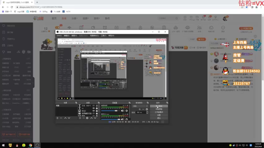The height and width of the screenshot is (148, 264).
Task: Pop out the 转场特效 dock panel
Action: click(x=148, y=103)
